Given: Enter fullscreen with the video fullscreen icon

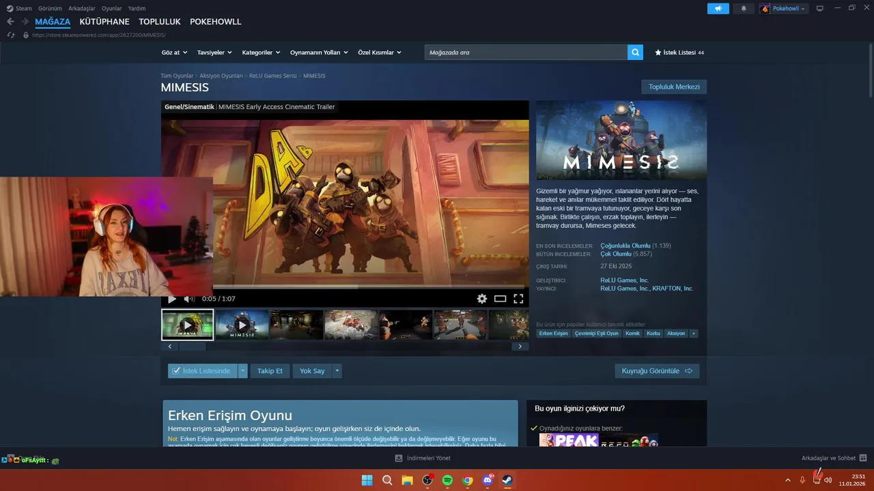Looking at the screenshot, I should pos(518,299).
